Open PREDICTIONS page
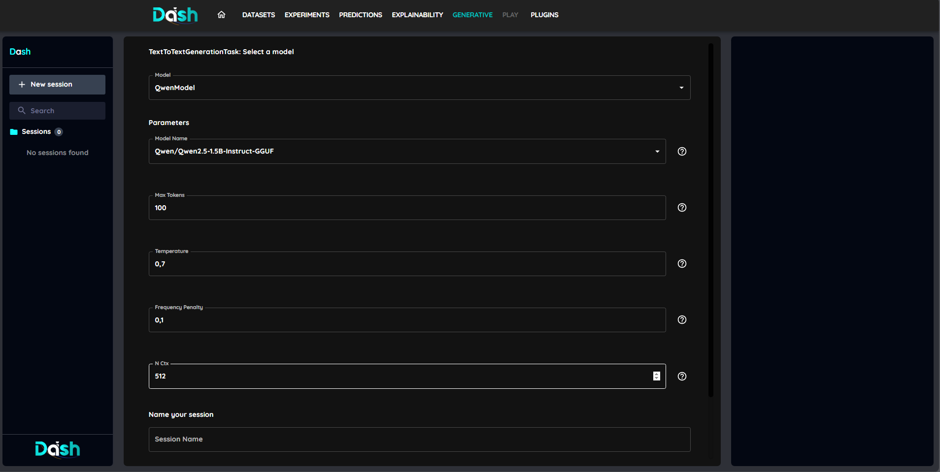Image resolution: width=940 pixels, height=472 pixels. (x=361, y=15)
